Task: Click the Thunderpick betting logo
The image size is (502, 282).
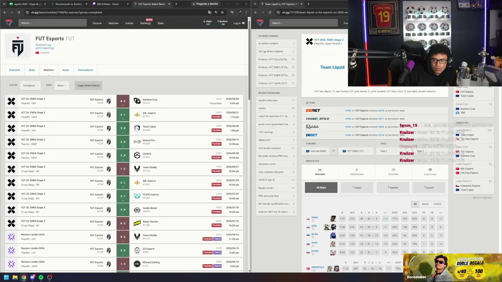Action: pos(317,119)
